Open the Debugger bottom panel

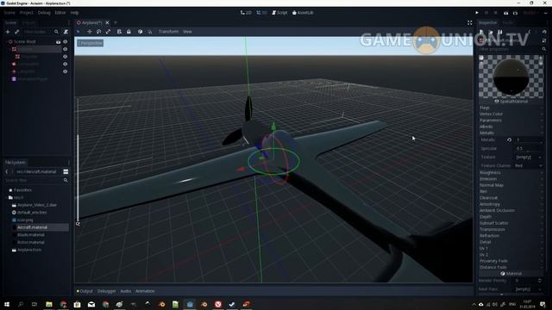pyautogui.click(x=106, y=291)
